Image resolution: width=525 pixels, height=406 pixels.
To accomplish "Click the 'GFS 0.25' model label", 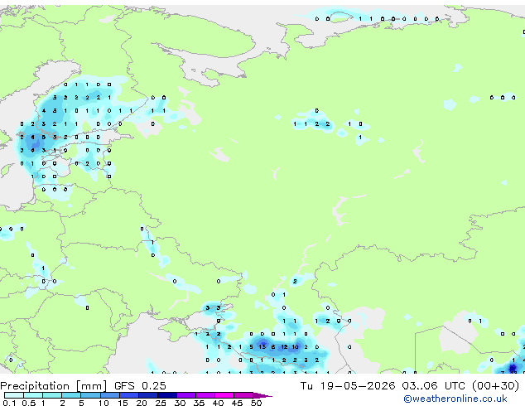I will point(140,386).
